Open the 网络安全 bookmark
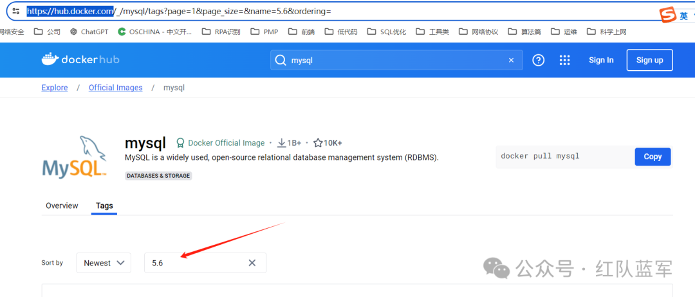The width and height of the screenshot is (695, 297). click(12, 32)
